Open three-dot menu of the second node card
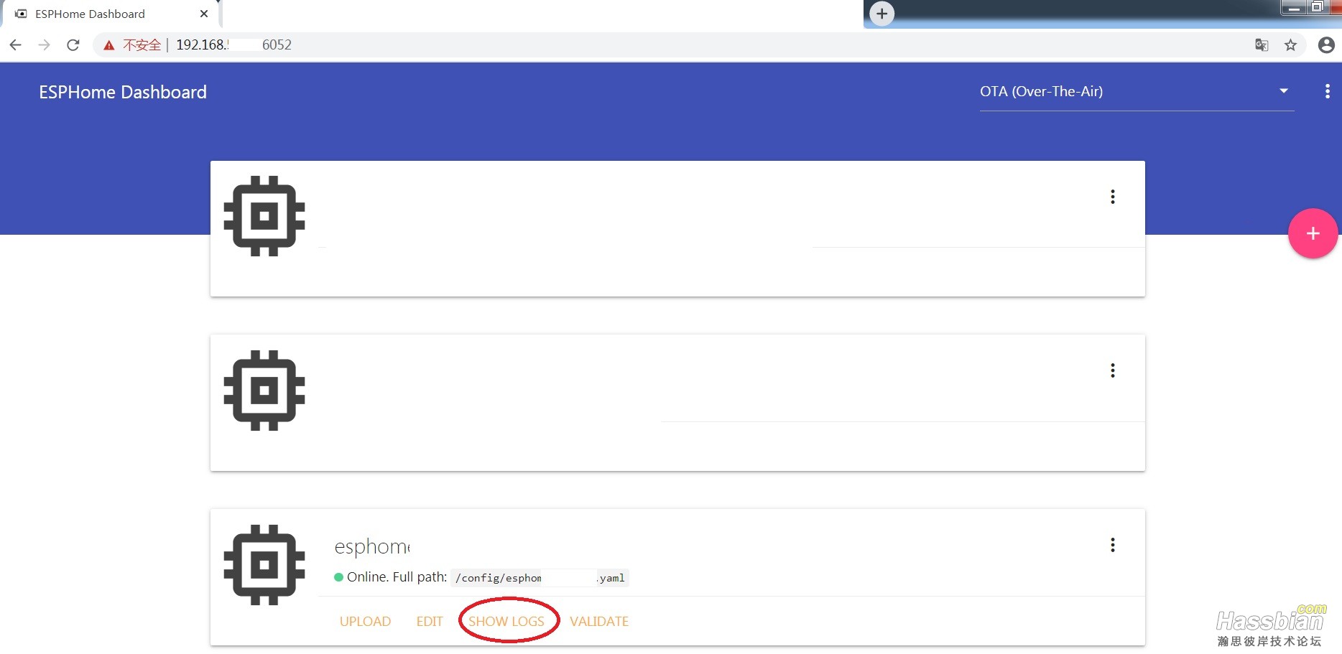The height and width of the screenshot is (654, 1342). pyautogui.click(x=1113, y=370)
